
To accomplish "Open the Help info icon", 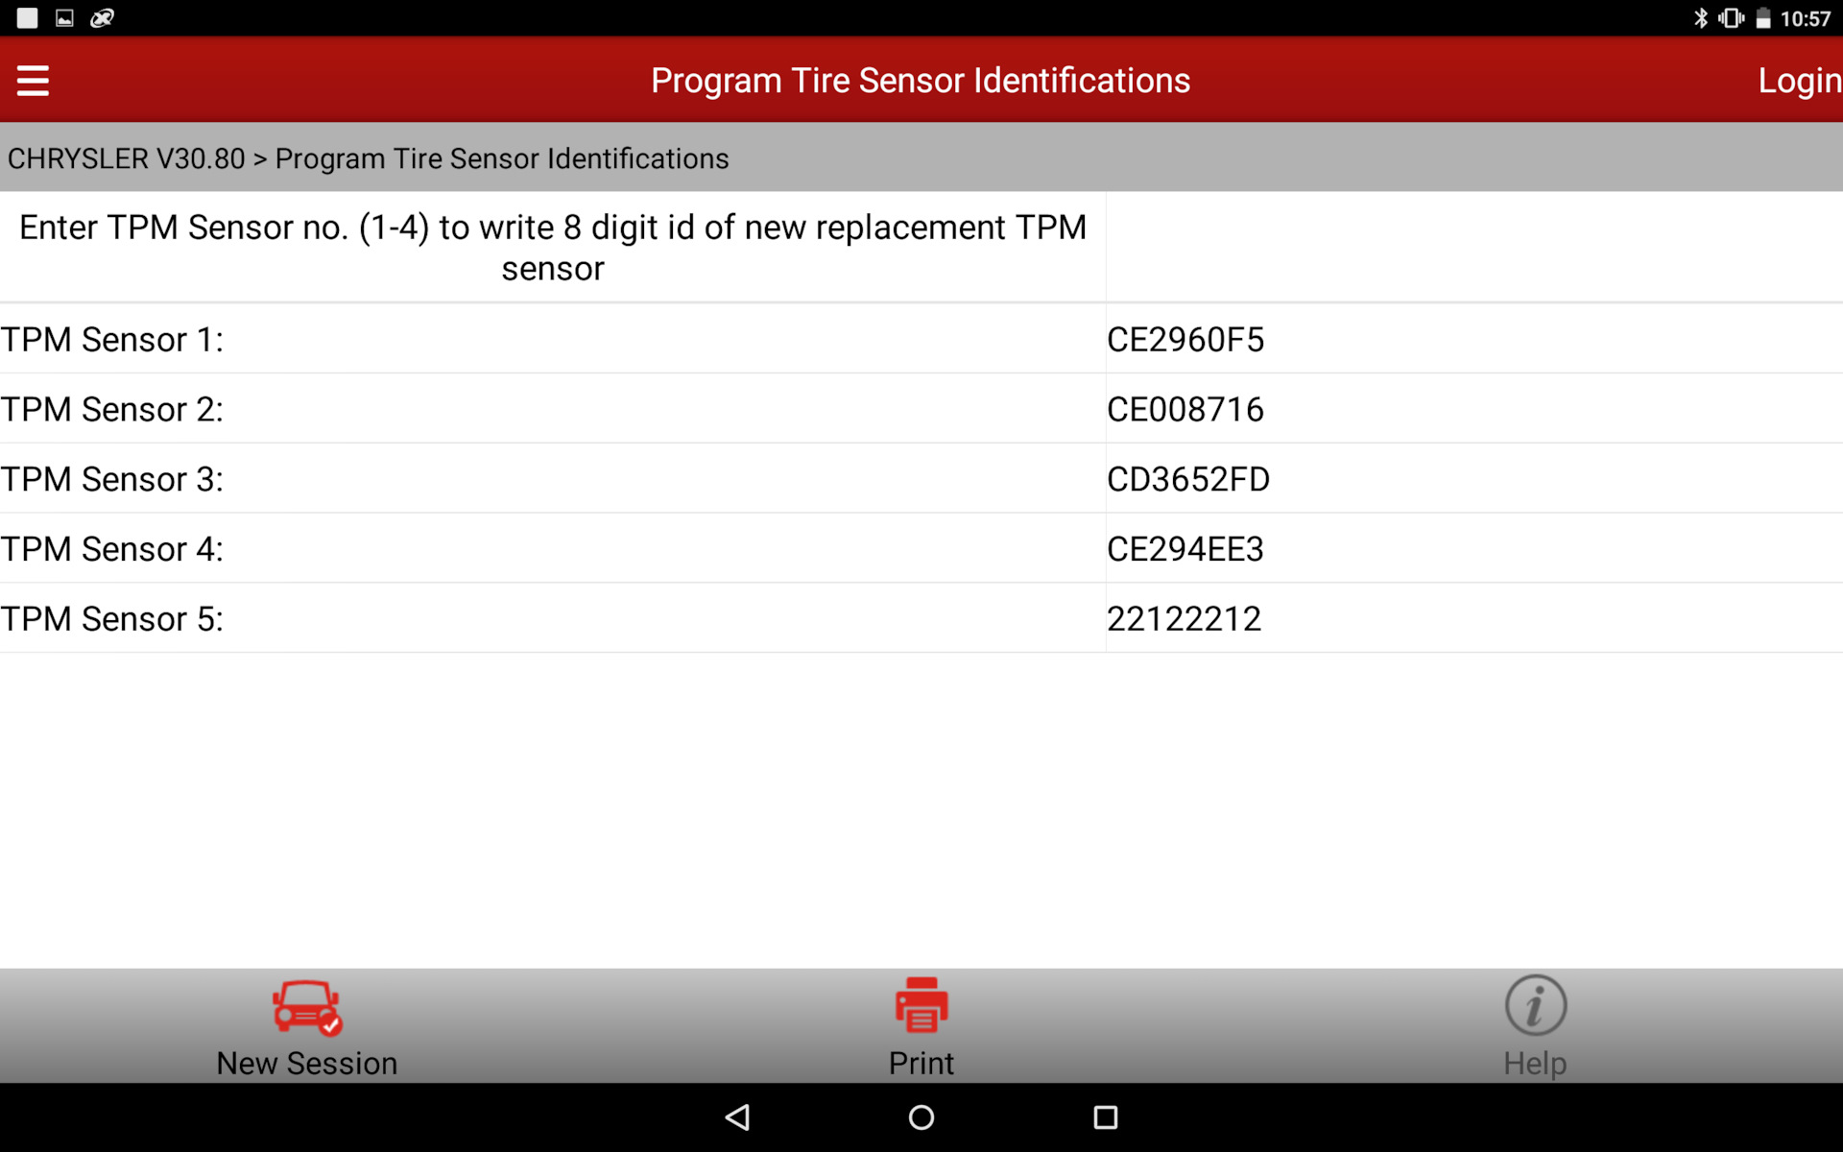I will tap(1535, 1005).
